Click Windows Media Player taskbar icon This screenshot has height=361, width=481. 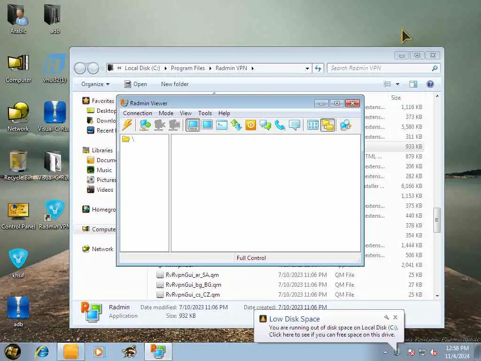99,352
